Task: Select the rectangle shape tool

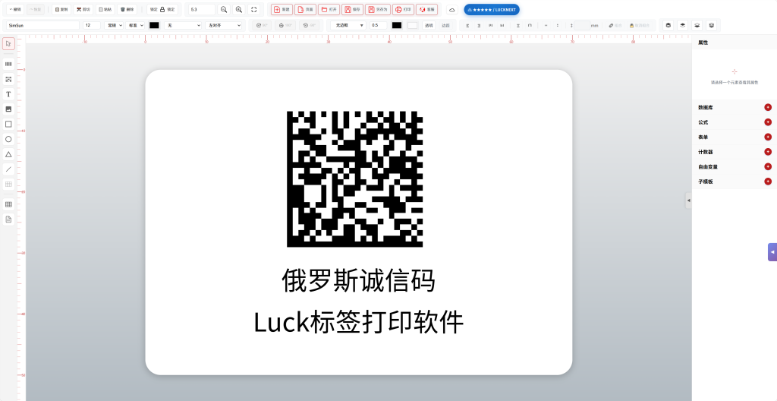Action: click(8, 124)
